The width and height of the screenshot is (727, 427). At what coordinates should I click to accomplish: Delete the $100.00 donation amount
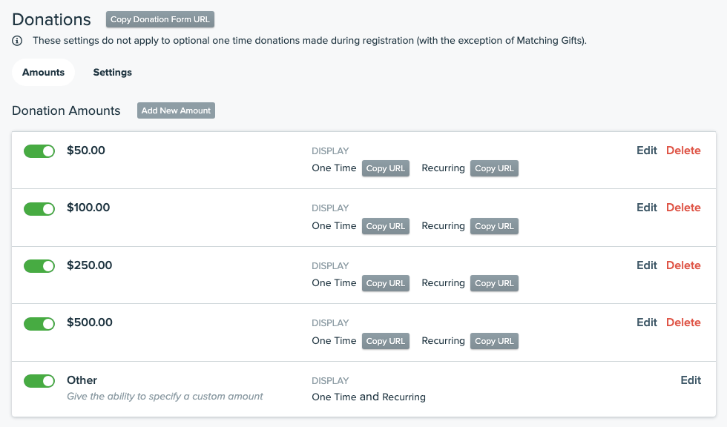coord(683,208)
